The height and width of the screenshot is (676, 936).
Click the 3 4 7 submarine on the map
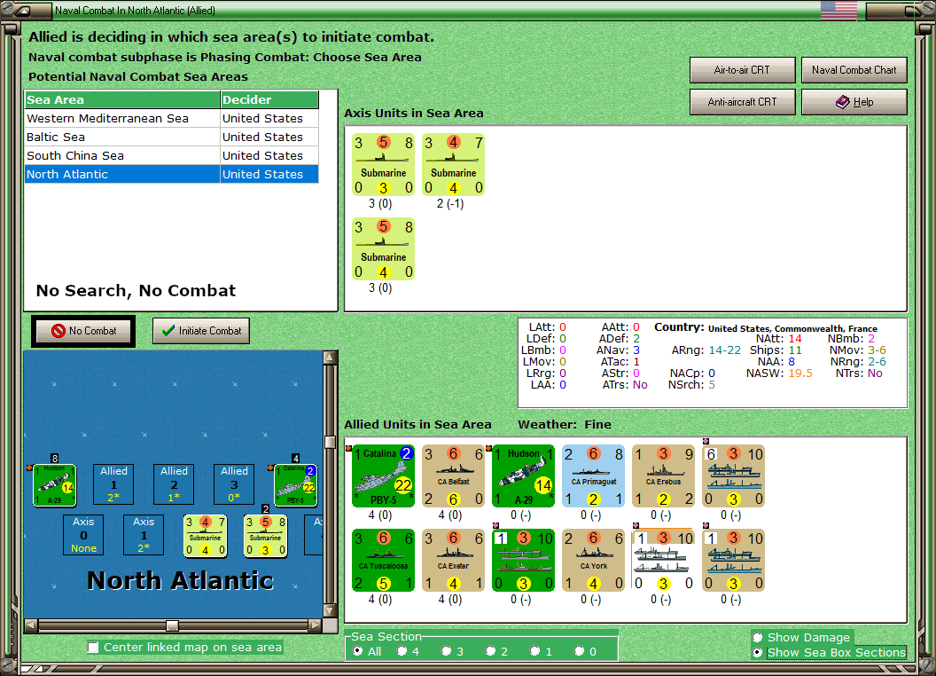206,536
